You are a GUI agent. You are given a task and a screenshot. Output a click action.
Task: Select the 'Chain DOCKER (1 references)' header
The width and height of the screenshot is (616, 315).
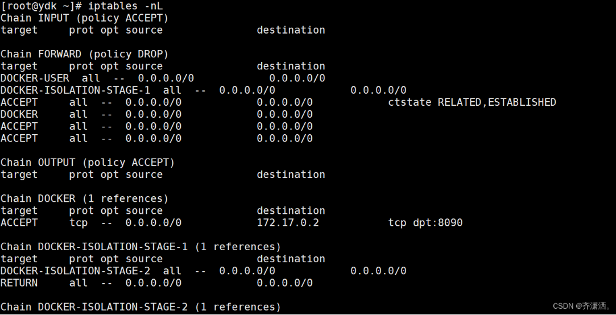click(84, 198)
